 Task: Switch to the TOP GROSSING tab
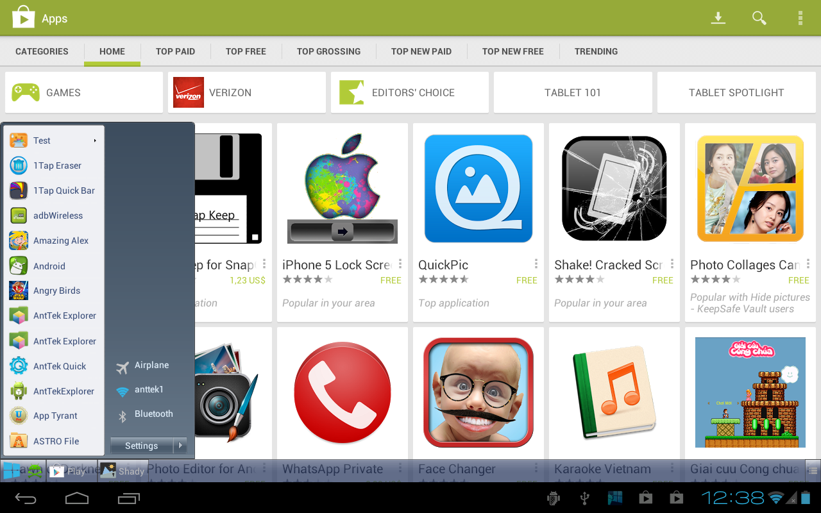coord(328,51)
